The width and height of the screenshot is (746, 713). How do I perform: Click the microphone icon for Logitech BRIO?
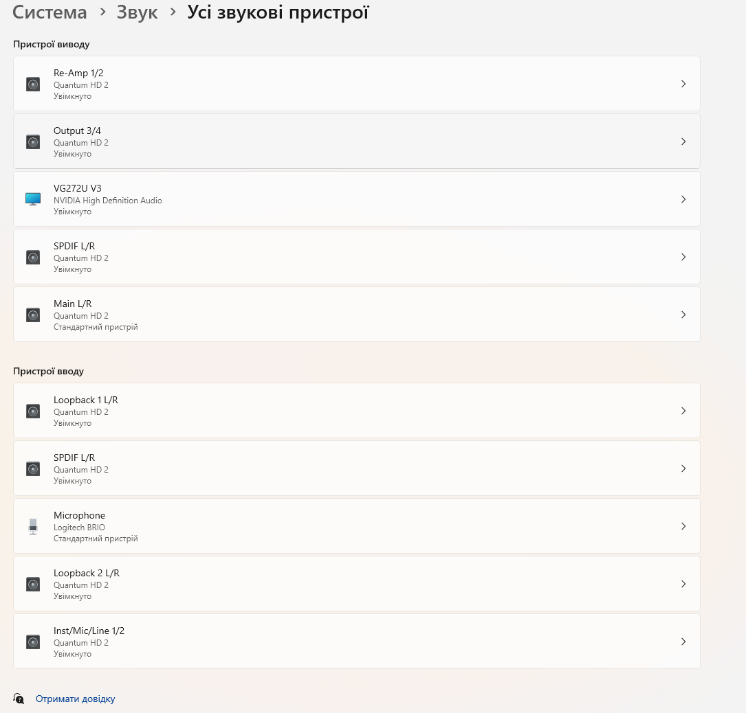33,526
